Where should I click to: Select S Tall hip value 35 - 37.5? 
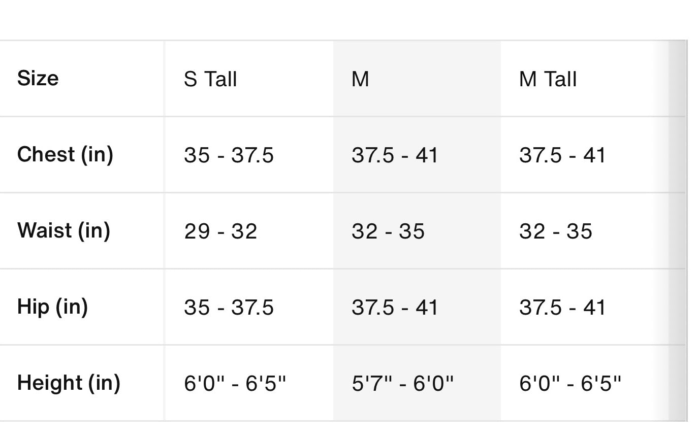tap(229, 308)
